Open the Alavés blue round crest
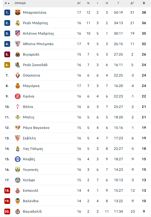 click(18, 159)
